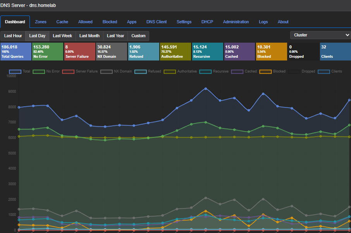Select the Last Week range button

62,36
